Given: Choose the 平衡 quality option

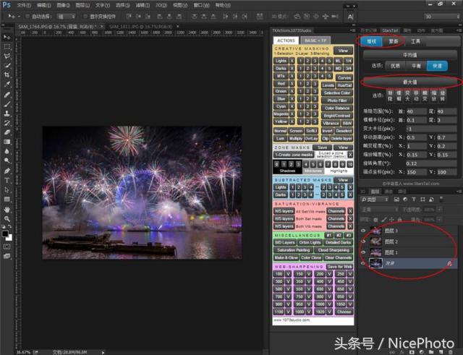Looking at the screenshot, I should point(417,66).
